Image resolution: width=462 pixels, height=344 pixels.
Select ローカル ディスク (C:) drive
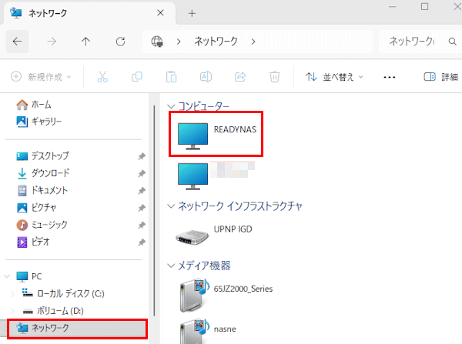(x=63, y=294)
